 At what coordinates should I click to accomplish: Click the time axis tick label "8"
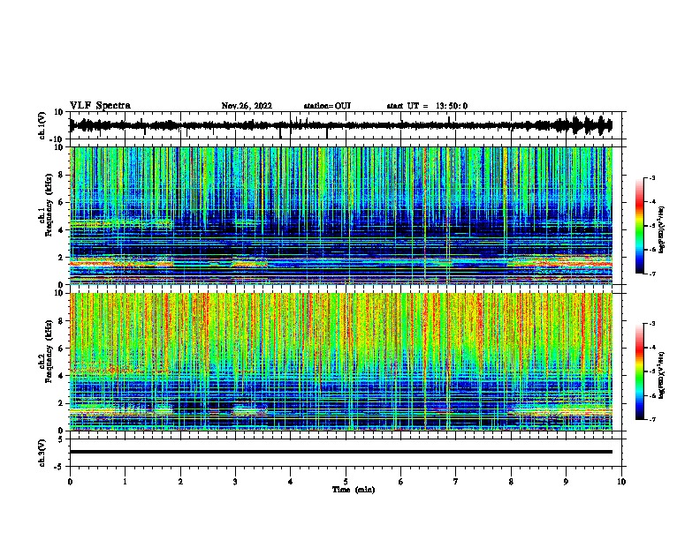511,482
